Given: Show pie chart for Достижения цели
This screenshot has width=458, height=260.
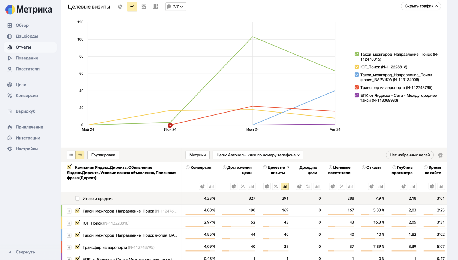Looking at the screenshot, I should click(x=234, y=186).
